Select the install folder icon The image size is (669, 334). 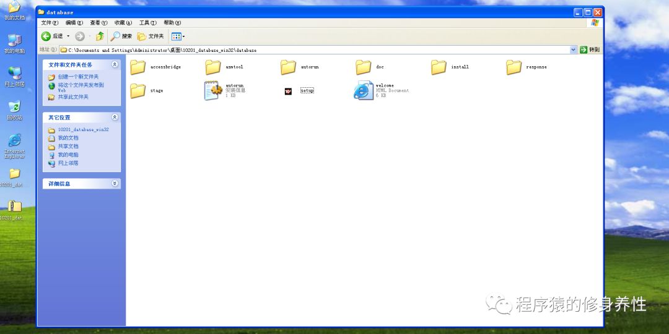pos(439,67)
